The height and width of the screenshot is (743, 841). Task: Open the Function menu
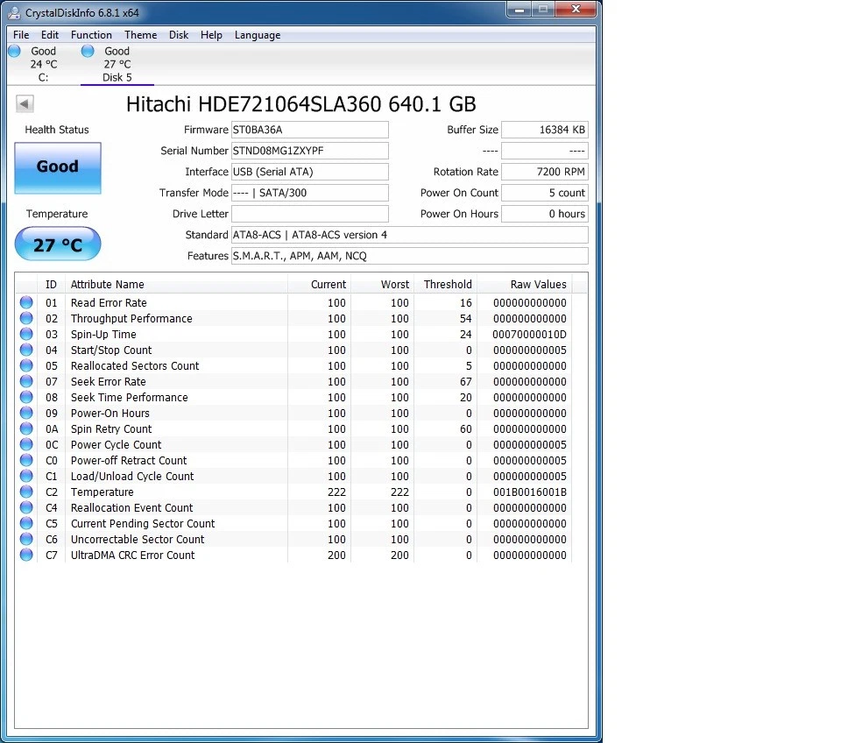pos(91,35)
